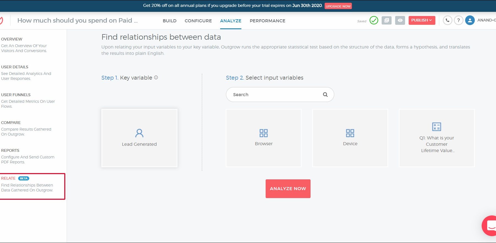Choose the Customer Lifetime Value question card
This screenshot has width=496, height=243.
tap(436, 138)
